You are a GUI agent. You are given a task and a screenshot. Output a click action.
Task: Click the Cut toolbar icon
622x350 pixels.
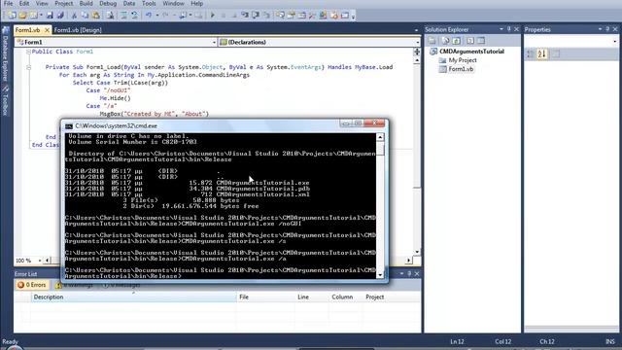tap(74, 16)
